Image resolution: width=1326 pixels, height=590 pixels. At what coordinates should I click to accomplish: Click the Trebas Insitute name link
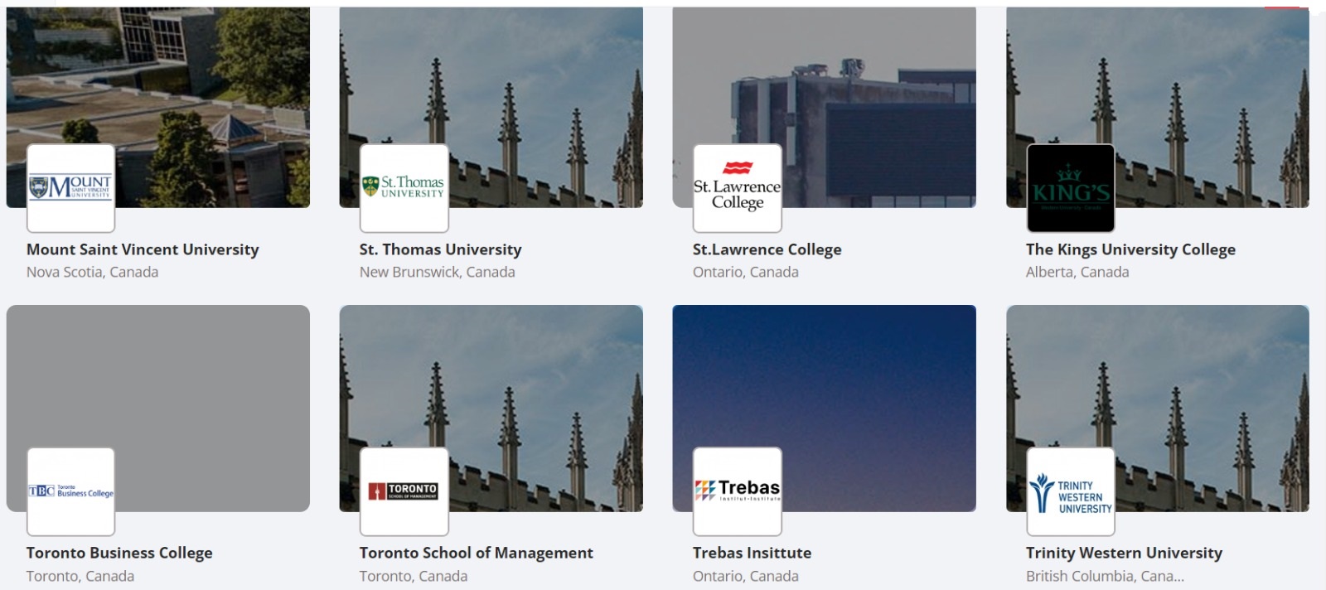[753, 553]
